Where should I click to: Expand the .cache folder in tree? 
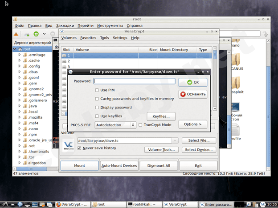[x=20, y=60]
